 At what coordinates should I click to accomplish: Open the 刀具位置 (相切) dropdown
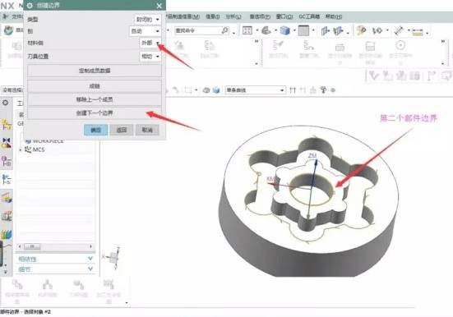click(150, 57)
